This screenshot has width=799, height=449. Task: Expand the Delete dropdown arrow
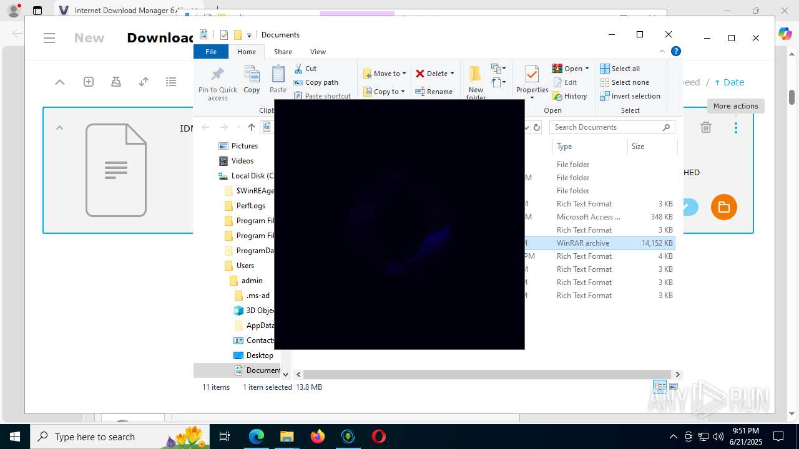pos(452,74)
